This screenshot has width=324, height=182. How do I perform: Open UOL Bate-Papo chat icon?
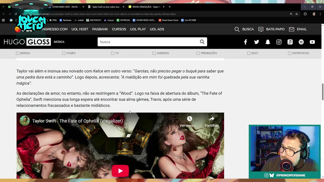point(261,29)
